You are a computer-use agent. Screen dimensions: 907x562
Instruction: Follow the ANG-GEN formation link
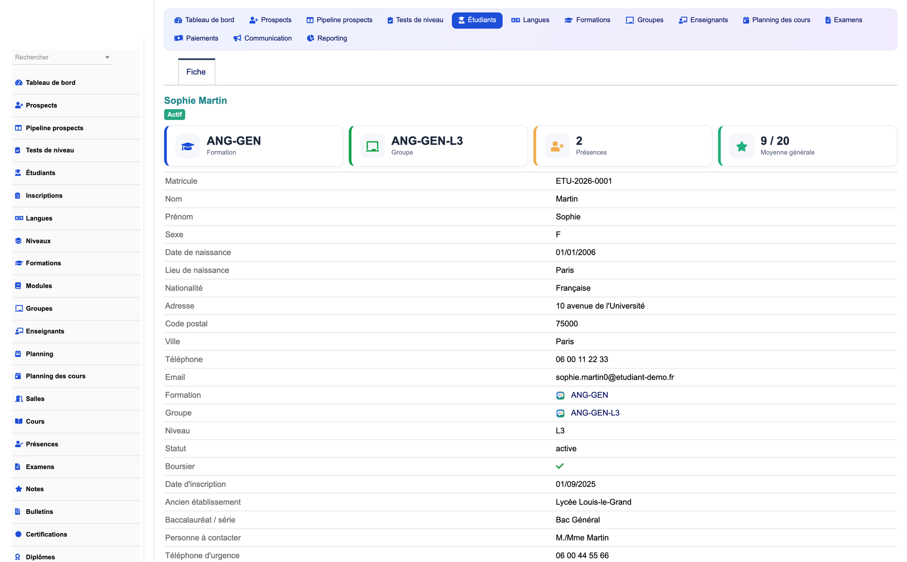click(589, 395)
